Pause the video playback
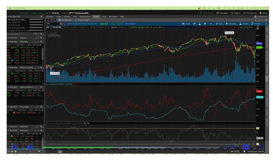The width and height of the screenshot is (273, 162). pos(14,147)
